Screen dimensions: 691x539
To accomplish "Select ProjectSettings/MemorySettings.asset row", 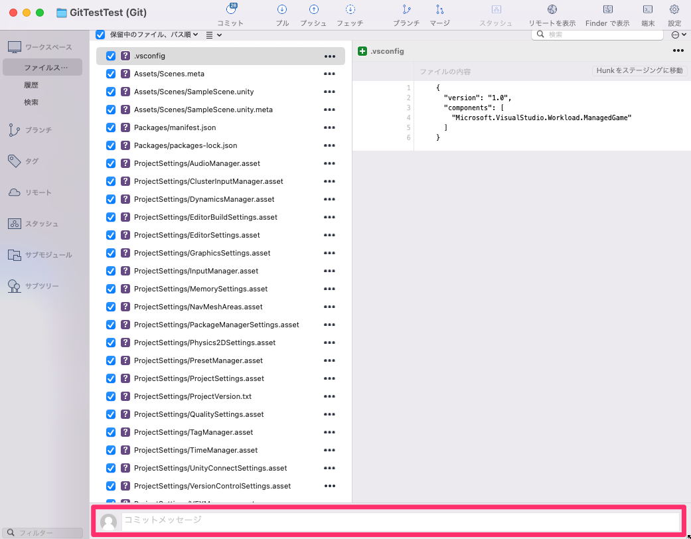I will [x=220, y=289].
